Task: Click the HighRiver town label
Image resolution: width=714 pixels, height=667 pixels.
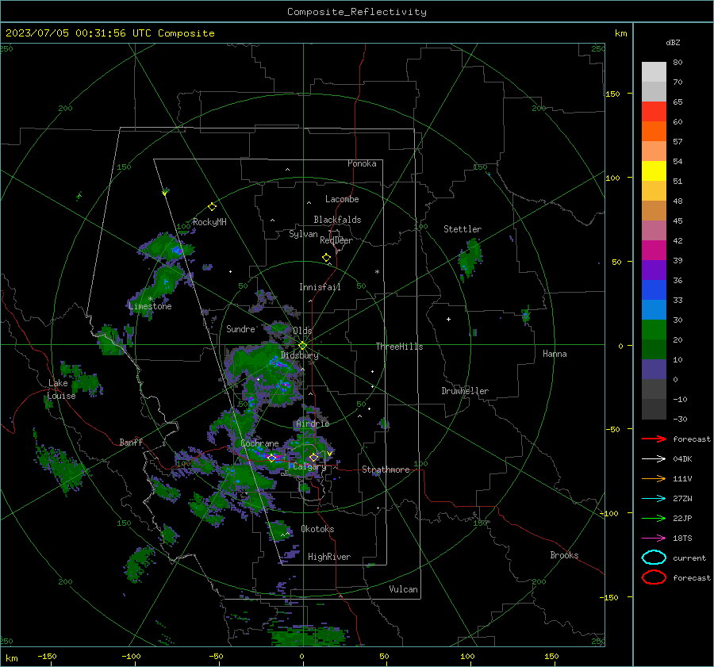Action: tap(329, 557)
